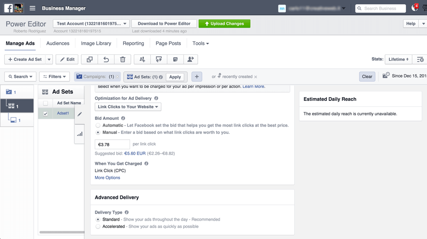Click the duplicate ad set icon
The height and width of the screenshot is (239, 427).
[89, 59]
